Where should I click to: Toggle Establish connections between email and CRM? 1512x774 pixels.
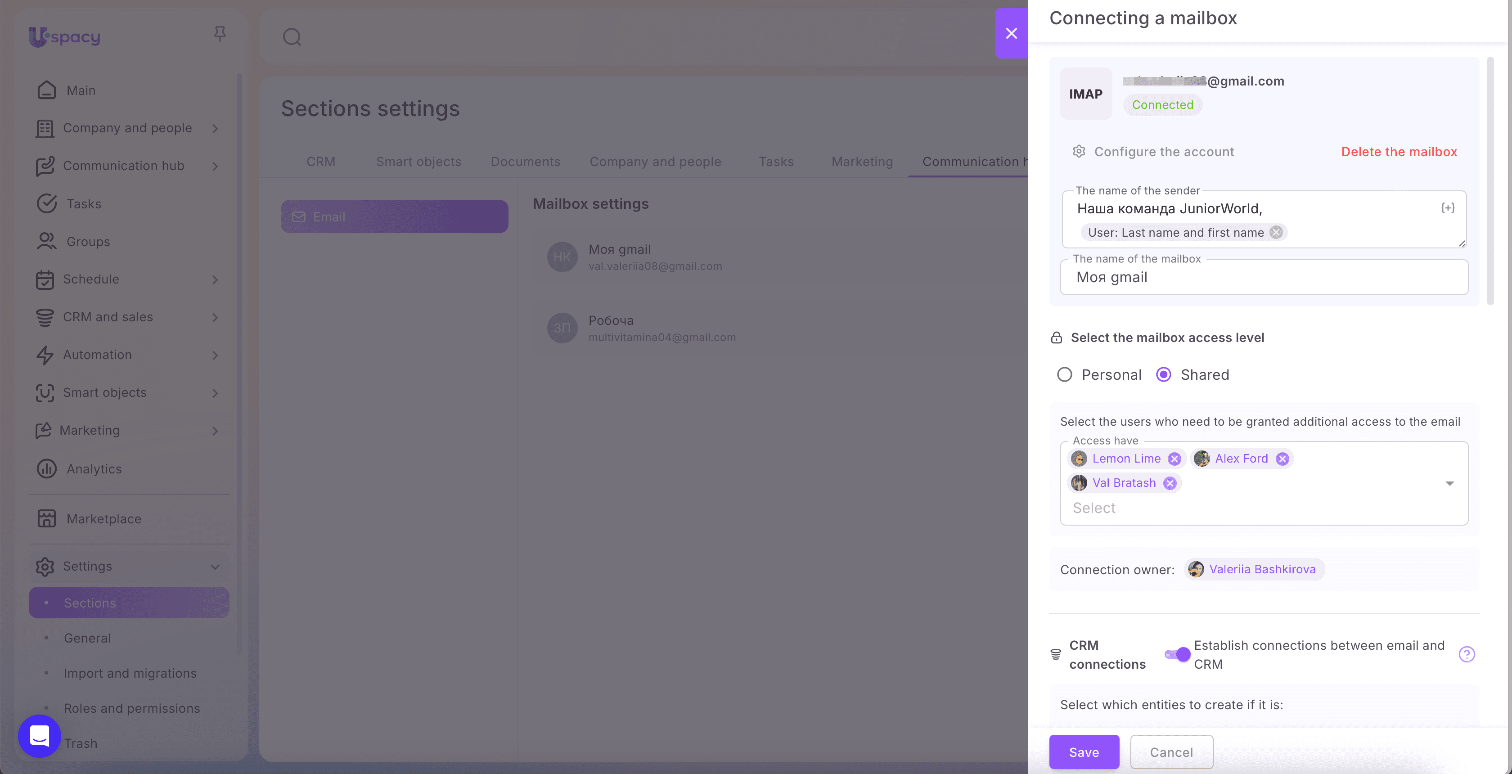click(1178, 654)
